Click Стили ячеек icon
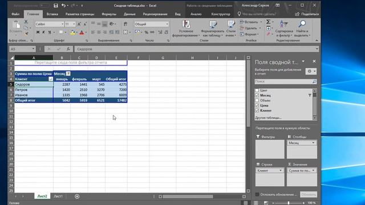Image resolution: width=365 pixels, height=205 pixels. point(230,24)
